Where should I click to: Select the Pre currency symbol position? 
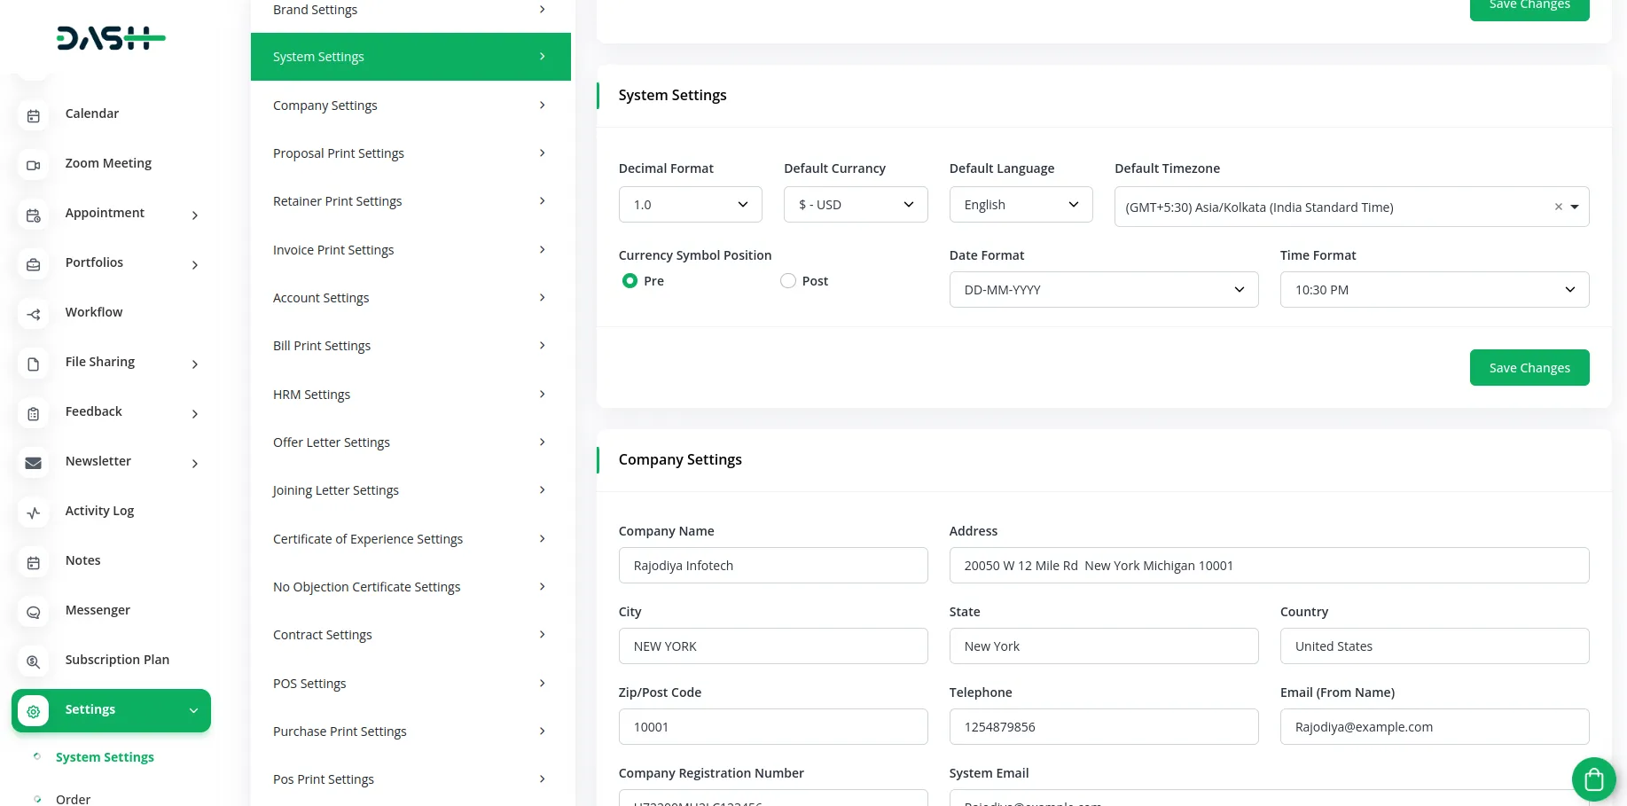pyautogui.click(x=630, y=281)
